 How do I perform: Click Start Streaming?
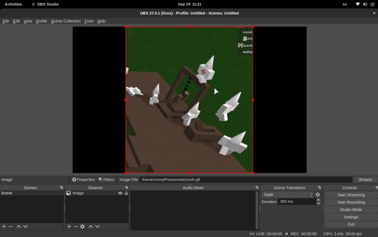(x=351, y=195)
